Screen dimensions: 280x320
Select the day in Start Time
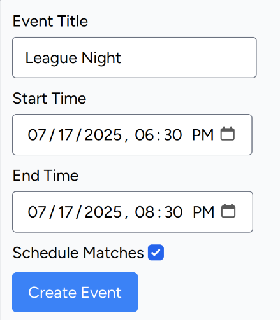(66, 135)
